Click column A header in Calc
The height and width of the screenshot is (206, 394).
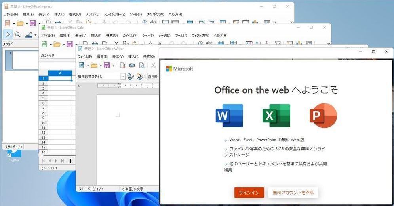tap(60, 73)
